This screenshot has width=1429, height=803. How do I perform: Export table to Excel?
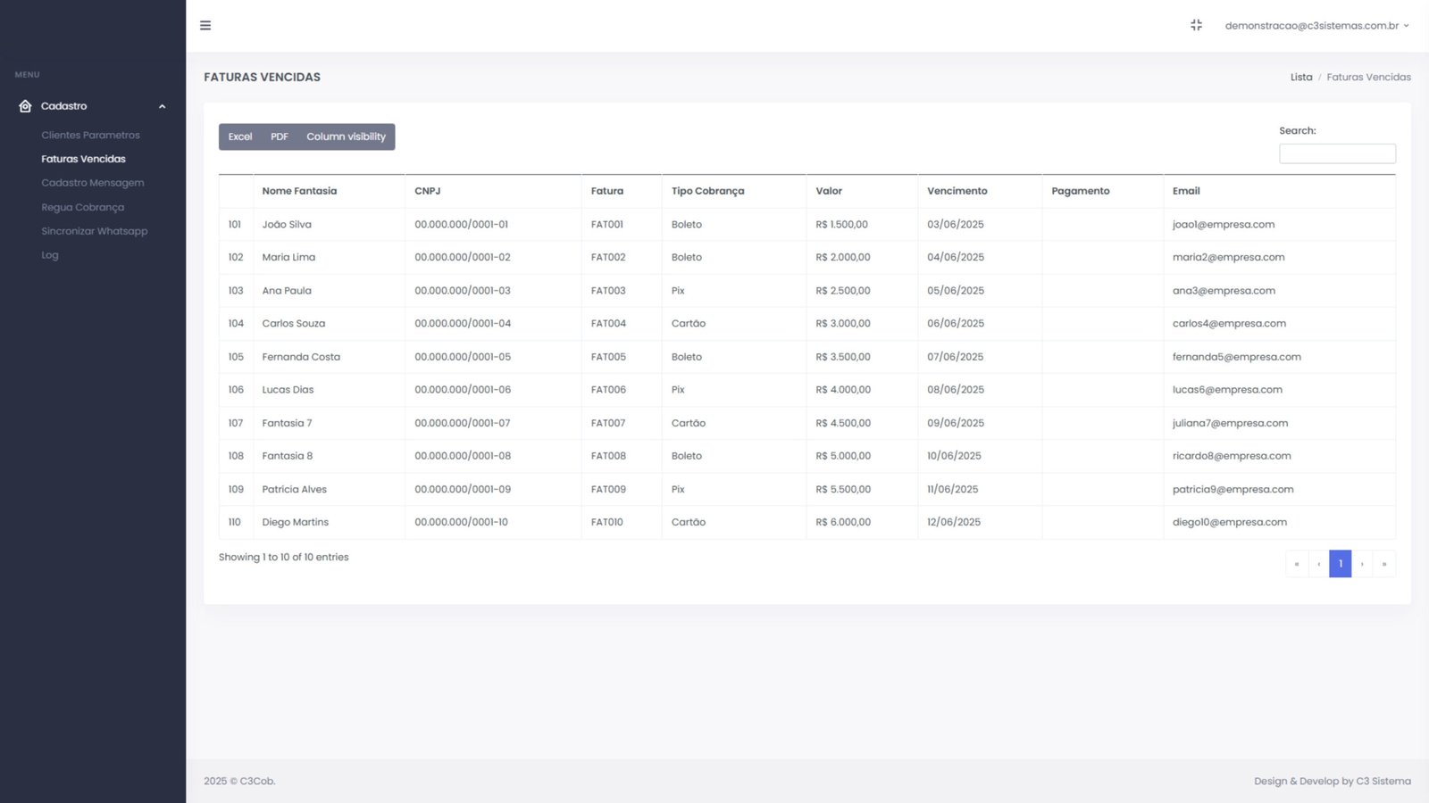click(239, 137)
